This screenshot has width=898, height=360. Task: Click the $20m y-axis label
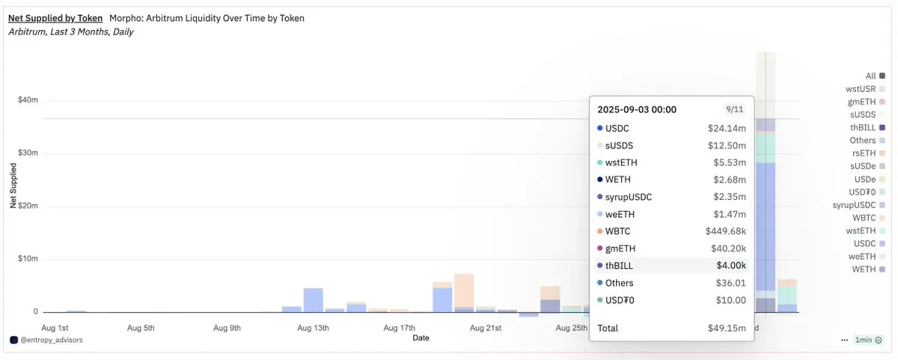tap(28, 207)
